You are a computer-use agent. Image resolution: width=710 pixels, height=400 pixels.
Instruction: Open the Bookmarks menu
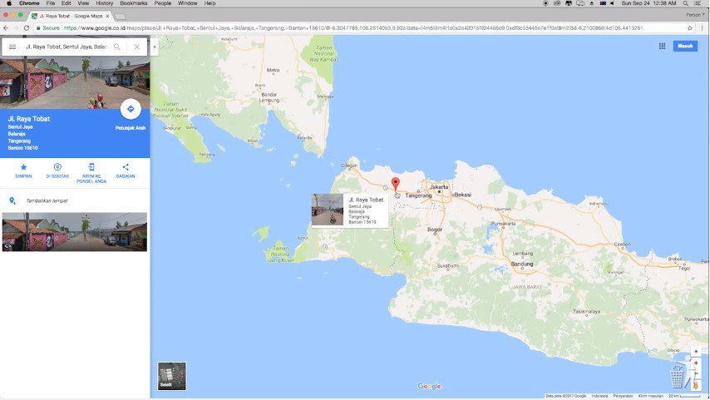tap(134, 3)
